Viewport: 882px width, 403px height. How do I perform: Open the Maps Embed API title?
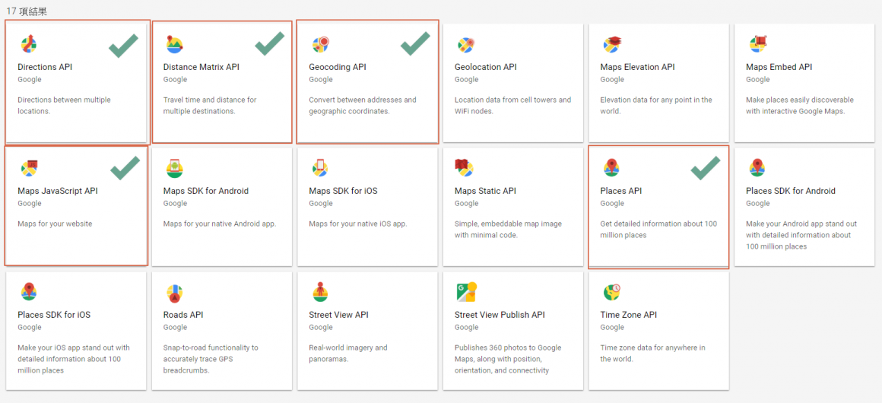tap(779, 67)
